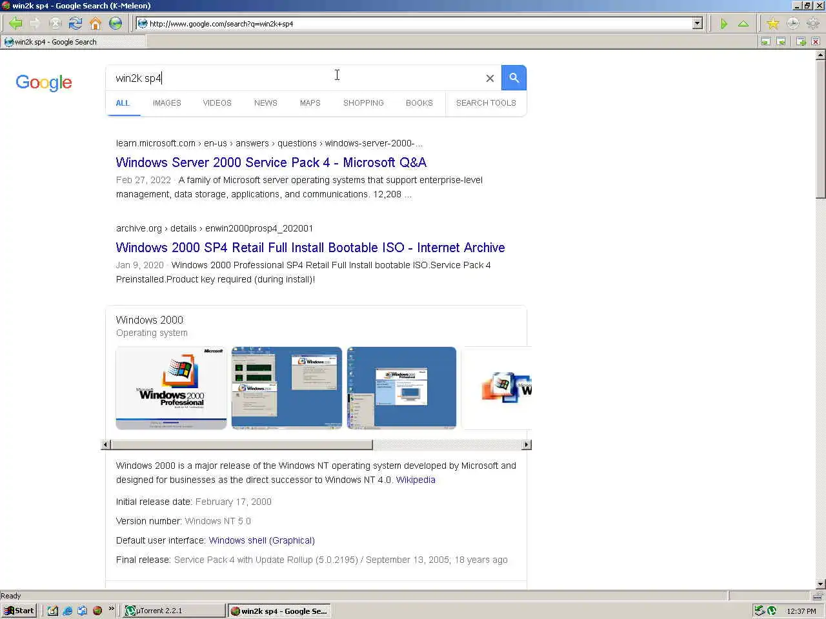This screenshot has width=826, height=619.
Task: Click the image carousel left scroll arrow
Action: (106, 445)
